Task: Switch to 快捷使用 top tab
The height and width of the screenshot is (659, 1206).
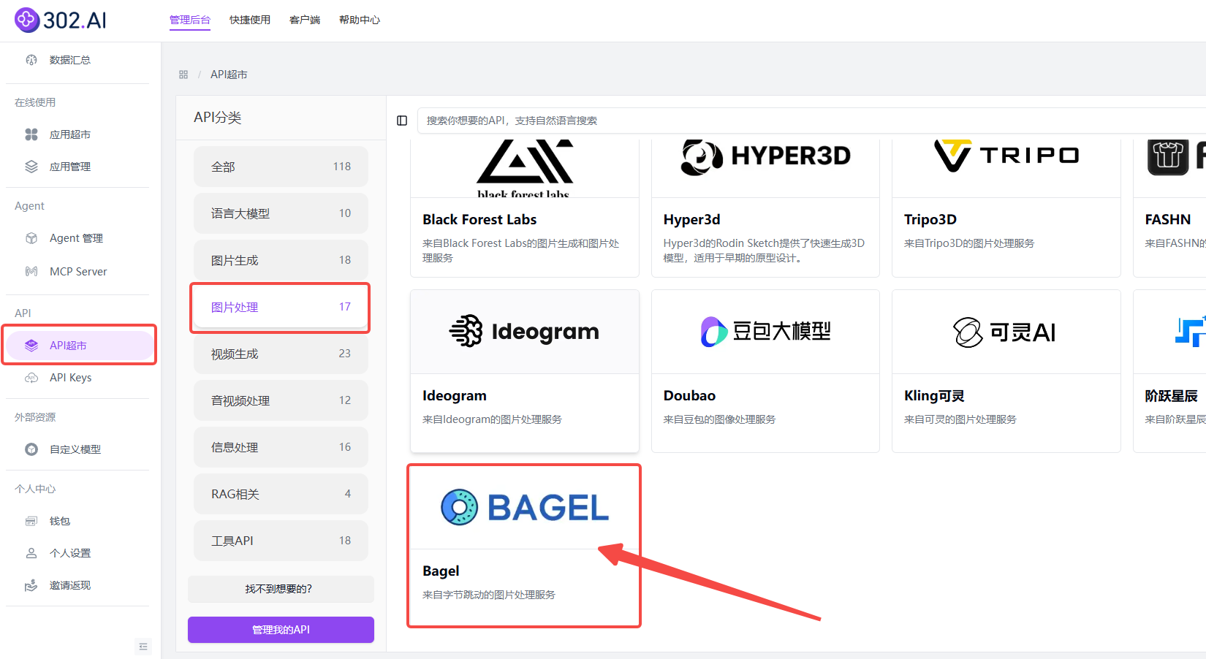Action: [250, 20]
